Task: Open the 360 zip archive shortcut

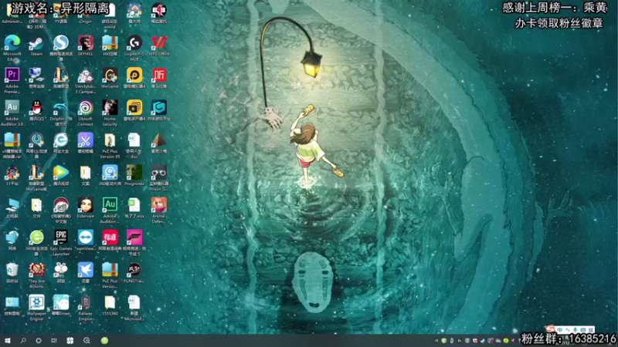Action: 110,42
